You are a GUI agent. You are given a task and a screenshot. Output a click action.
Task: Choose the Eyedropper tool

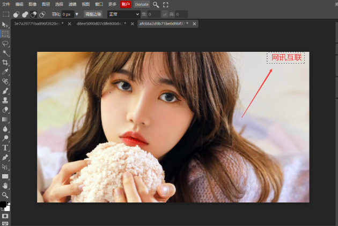5,72
